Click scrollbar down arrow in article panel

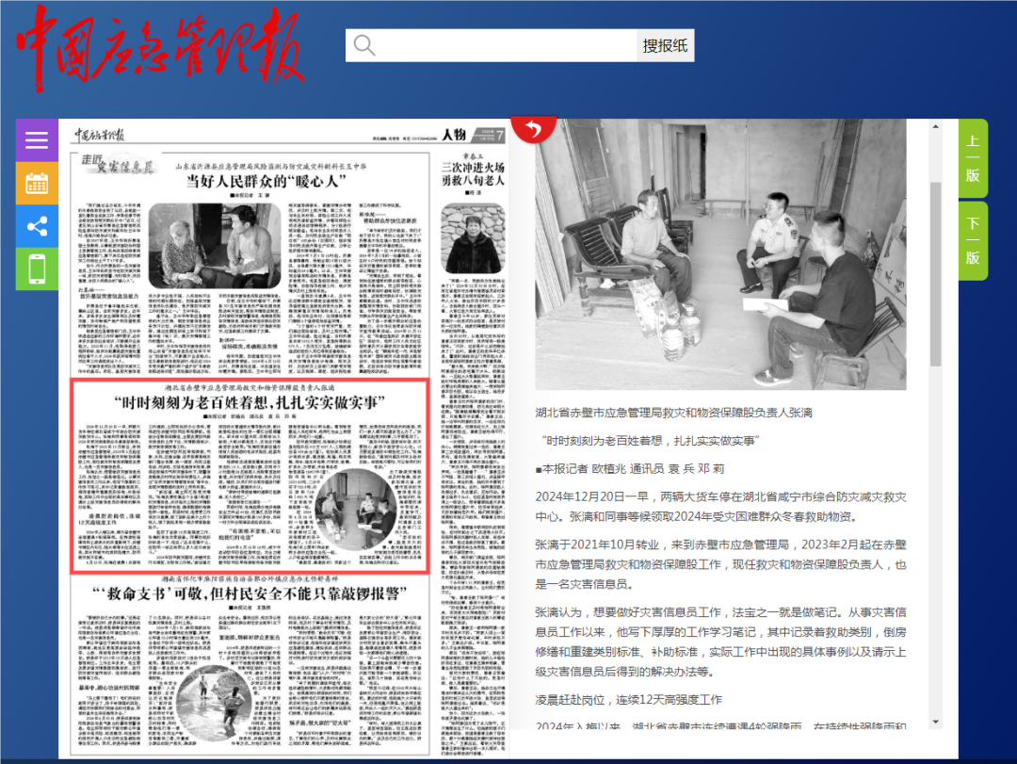pos(935,722)
